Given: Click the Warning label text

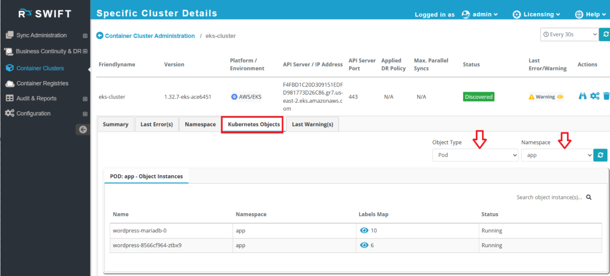Looking at the screenshot, I should (x=545, y=97).
